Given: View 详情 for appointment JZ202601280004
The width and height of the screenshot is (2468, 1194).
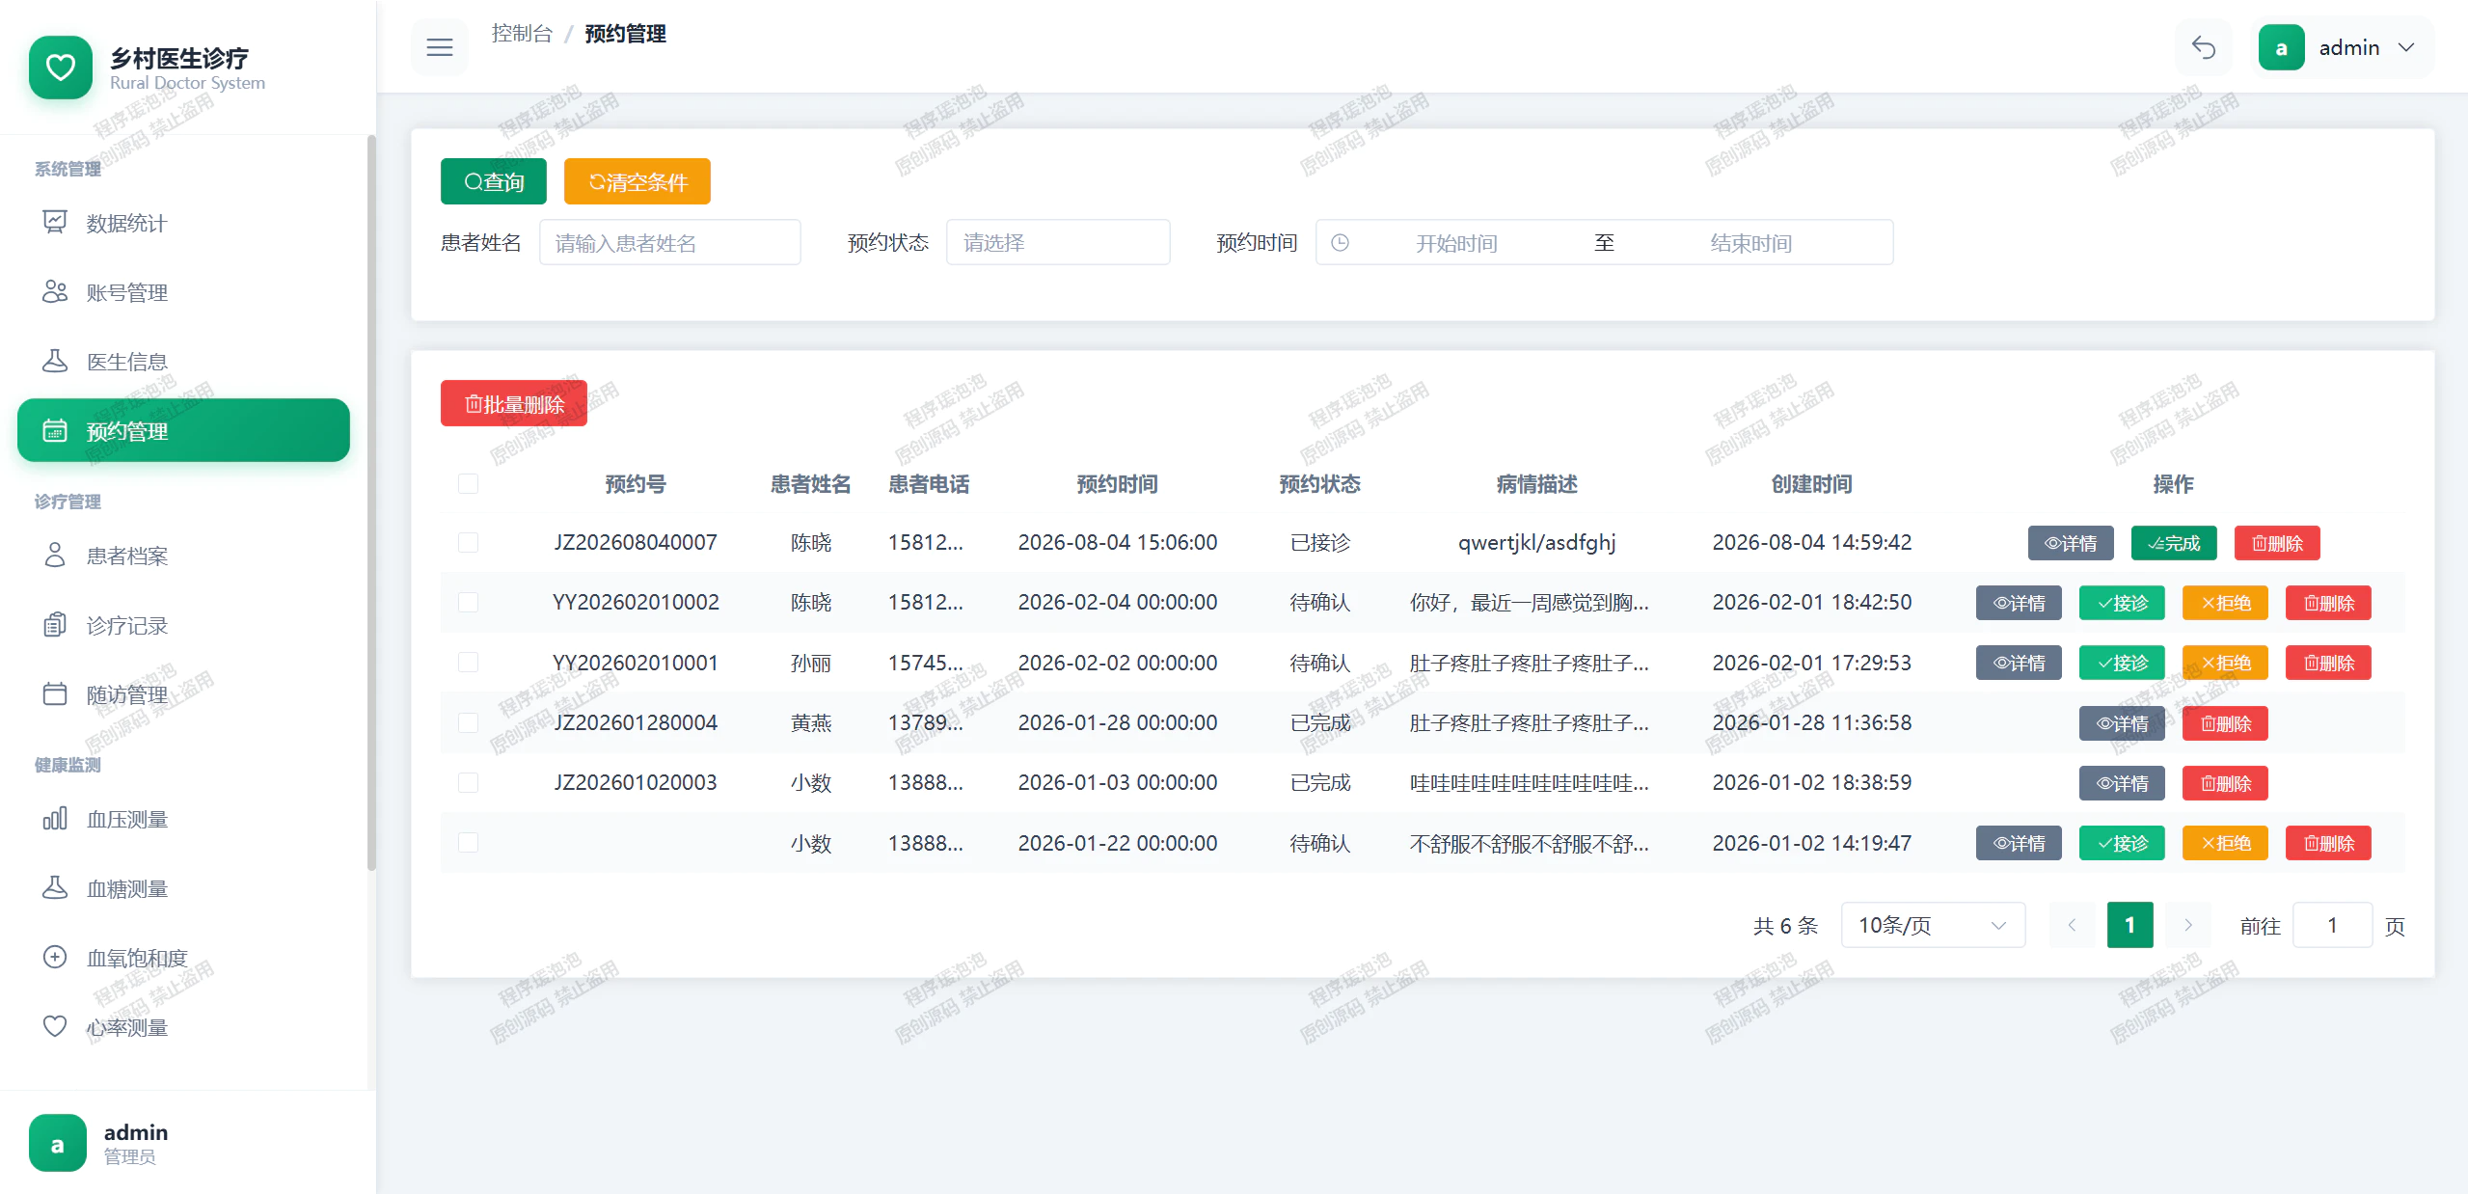Looking at the screenshot, I should (x=2122, y=723).
